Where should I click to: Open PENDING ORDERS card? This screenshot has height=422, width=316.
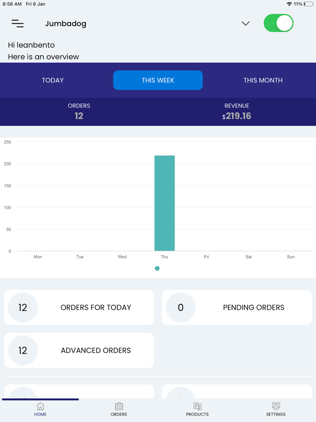point(237,307)
